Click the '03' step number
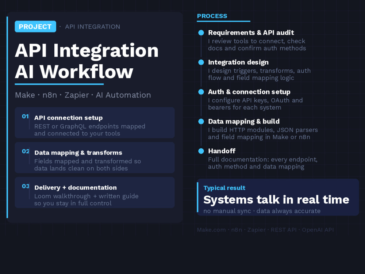Image resolution: width=365 pixels, height=274 pixels. click(26, 186)
